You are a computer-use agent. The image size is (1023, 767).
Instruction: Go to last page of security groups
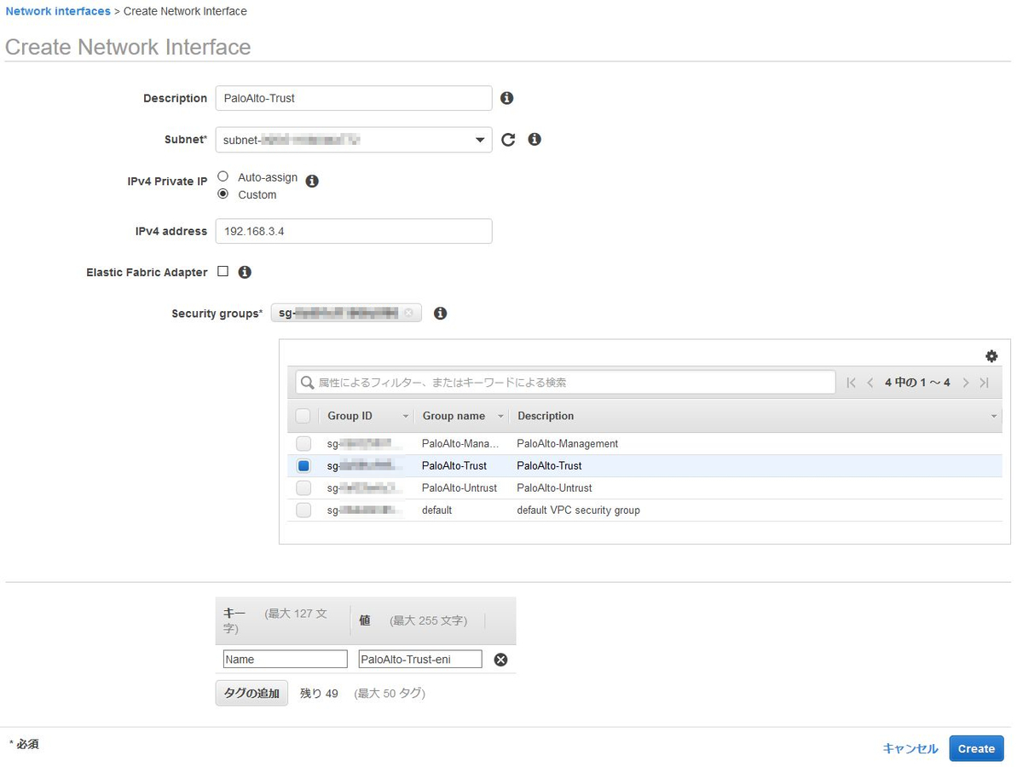click(985, 383)
